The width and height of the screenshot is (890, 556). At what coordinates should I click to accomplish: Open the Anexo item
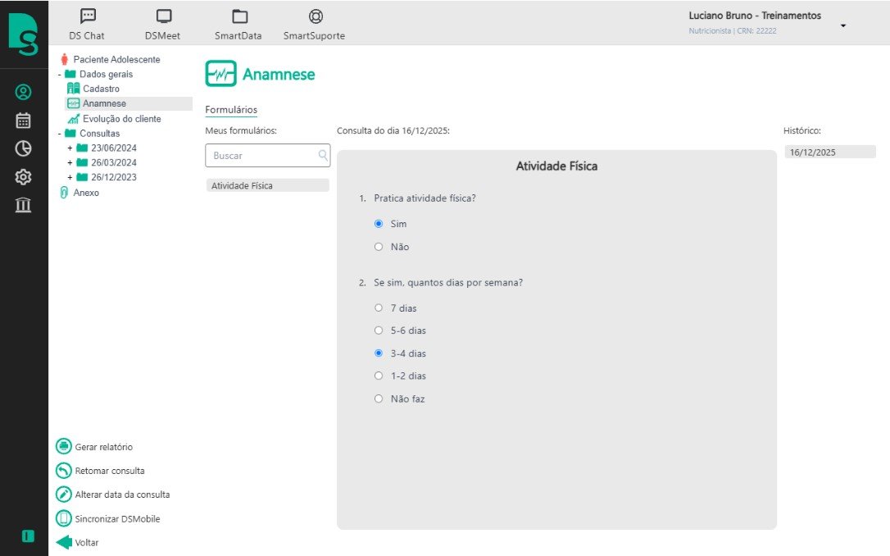tap(86, 193)
